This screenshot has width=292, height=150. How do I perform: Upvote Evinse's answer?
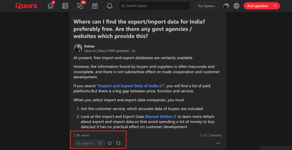(85, 143)
